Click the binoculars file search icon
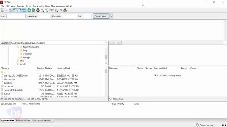 point(65,10)
